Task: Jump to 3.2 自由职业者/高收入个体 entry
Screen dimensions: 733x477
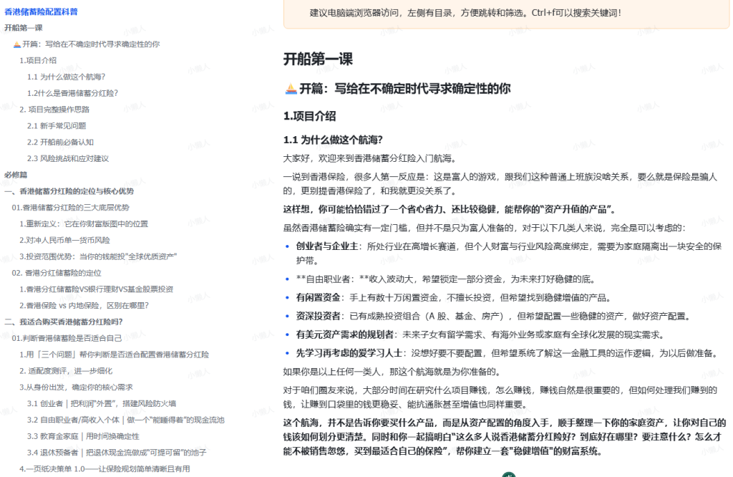Action: (126, 420)
